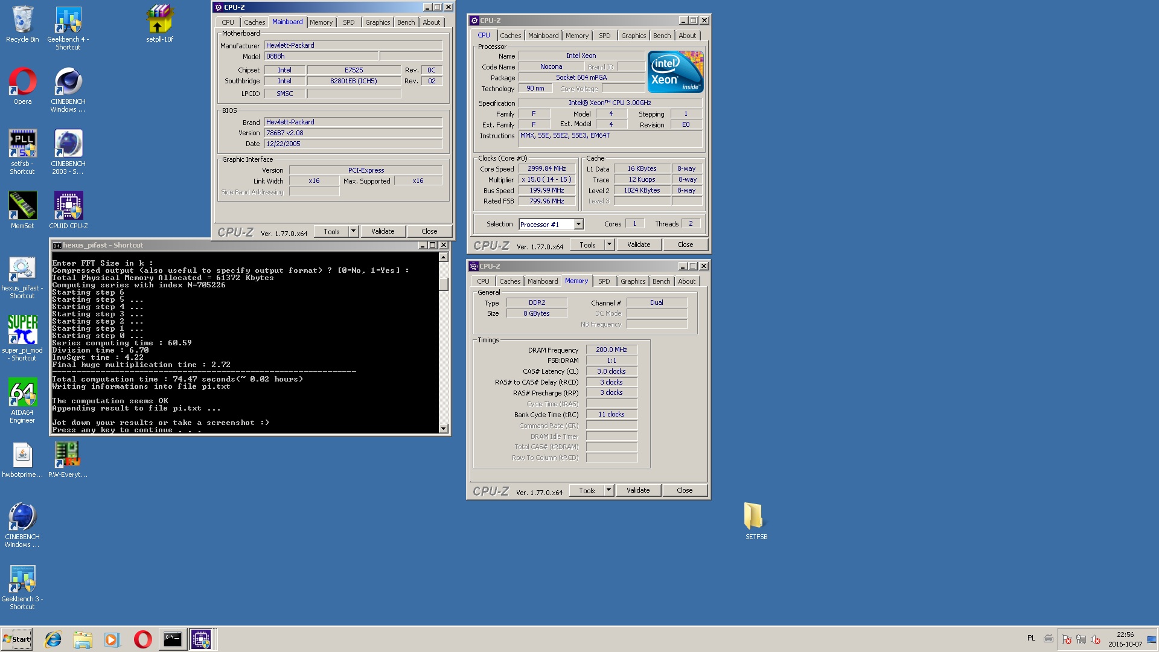Image resolution: width=1159 pixels, height=652 pixels.
Task: Open Internet Explorer from taskbar
Action: coord(53,639)
